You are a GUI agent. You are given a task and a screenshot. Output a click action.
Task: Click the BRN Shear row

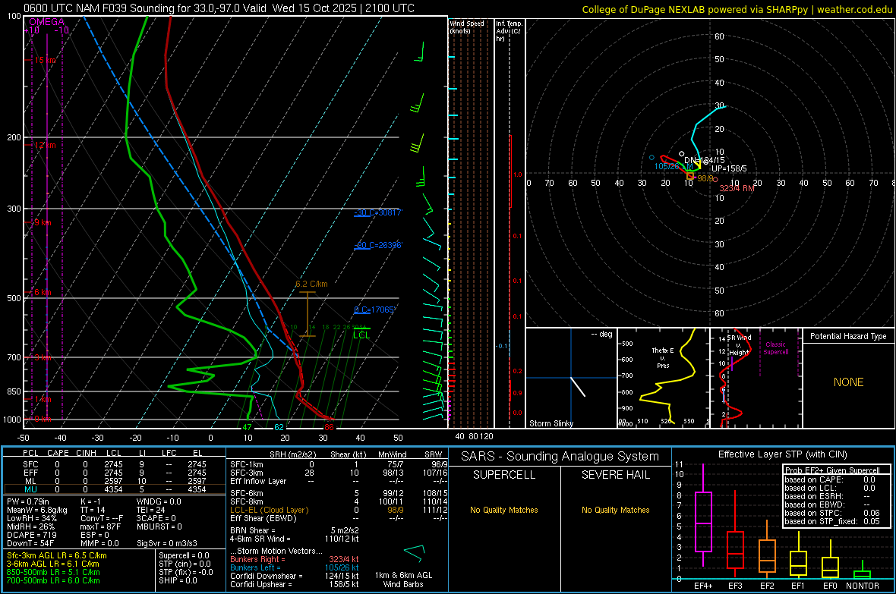coord(295,530)
